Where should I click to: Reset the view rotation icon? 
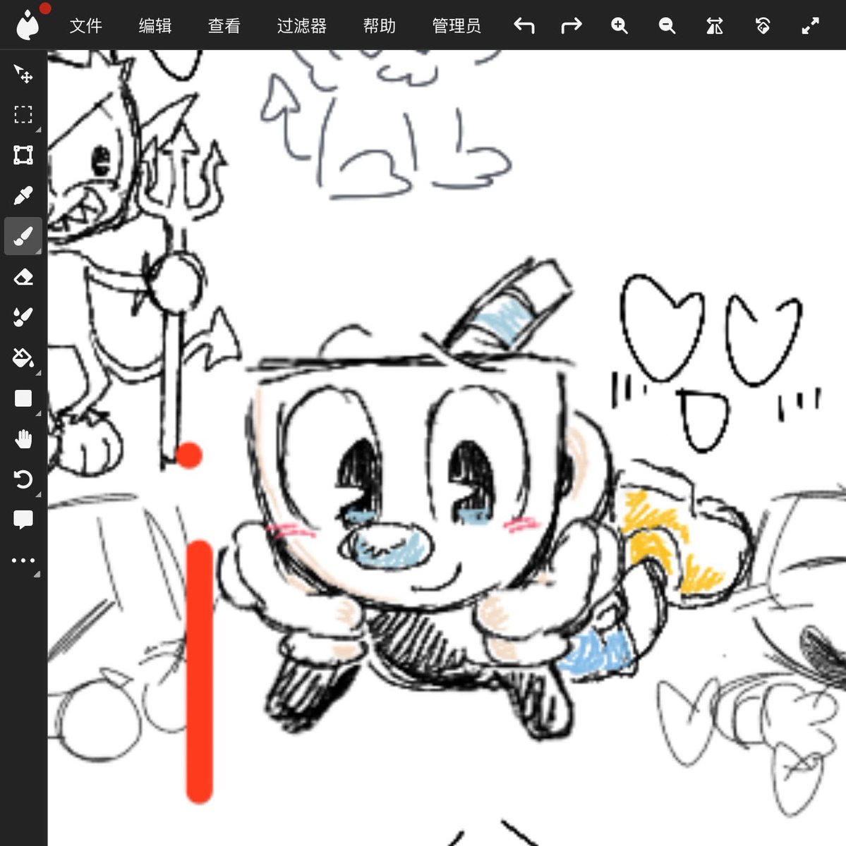tap(763, 26)
